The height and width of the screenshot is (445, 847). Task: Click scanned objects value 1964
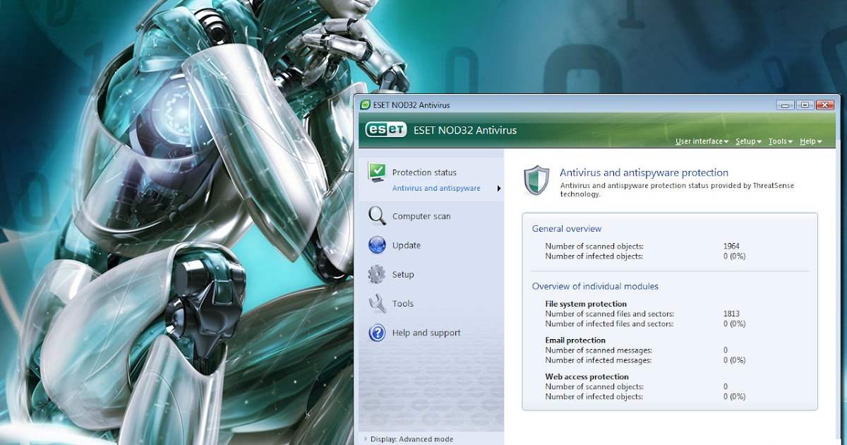(731, 247)
